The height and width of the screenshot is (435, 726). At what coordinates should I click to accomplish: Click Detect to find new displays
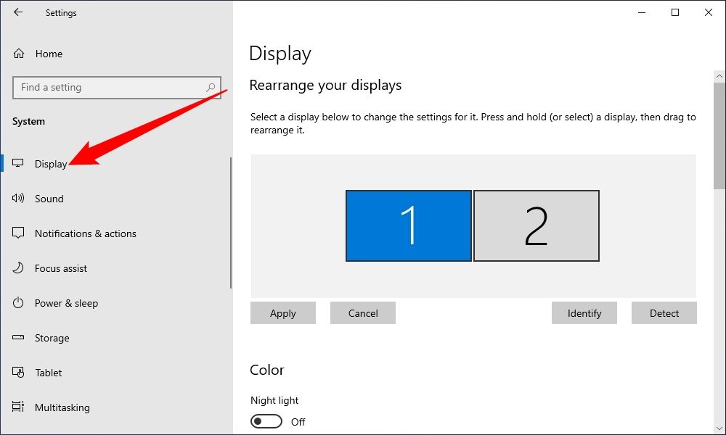[x=664, y=312]
